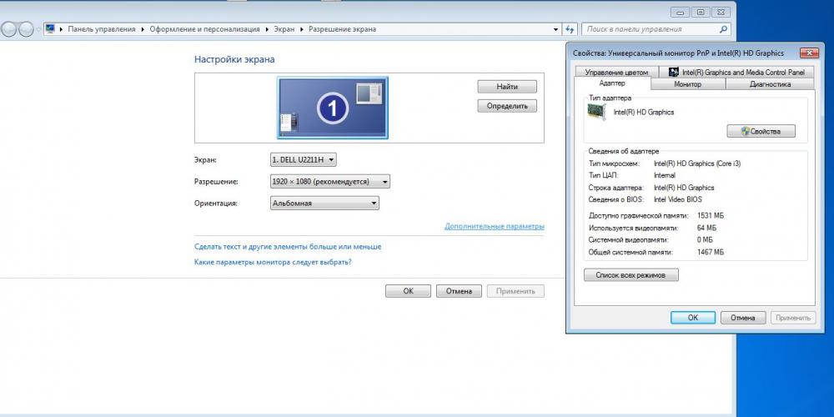Viewport: 834px width, 417px height.
Task: Click the Intel icon on Graphics Control Panel tab
Action: [x=673, y=72]
